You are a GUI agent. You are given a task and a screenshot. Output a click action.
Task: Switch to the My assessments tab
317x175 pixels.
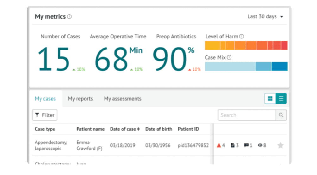pos(123,99)
